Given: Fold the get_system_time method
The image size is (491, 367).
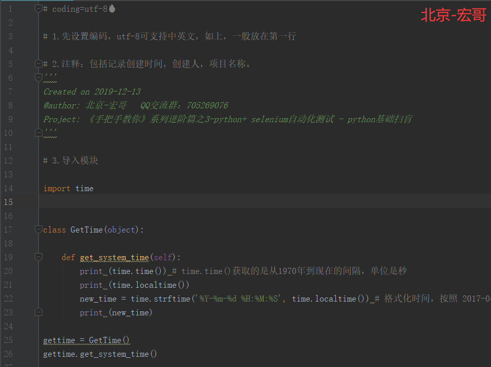Looking at the screenshot, I should (38, 257).
